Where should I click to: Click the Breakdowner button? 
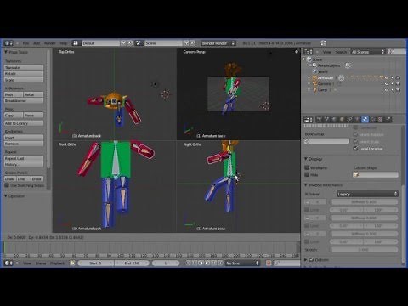(x=24, y=100)
